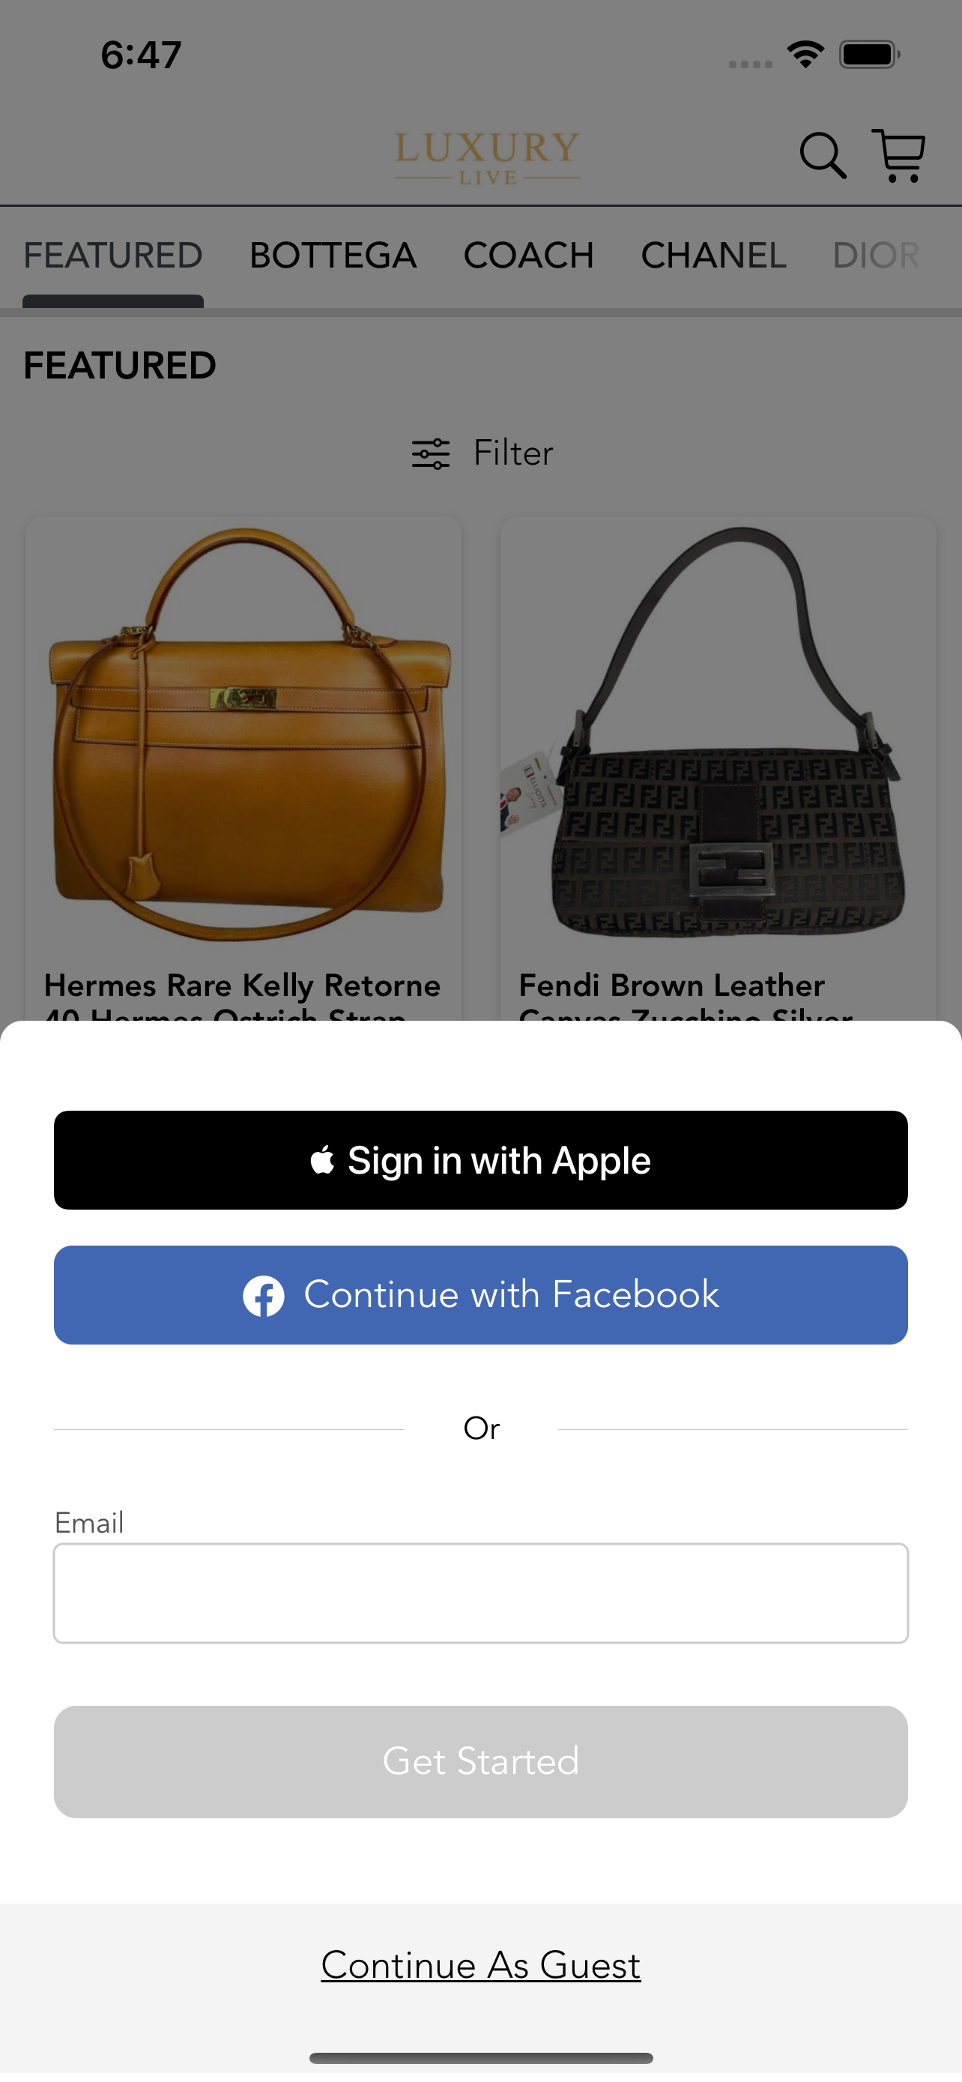Image resolution: width=962 pixels, height=2082 pixels.
Task: Tap the Facebook logo icon
Action: [263, 1296]
